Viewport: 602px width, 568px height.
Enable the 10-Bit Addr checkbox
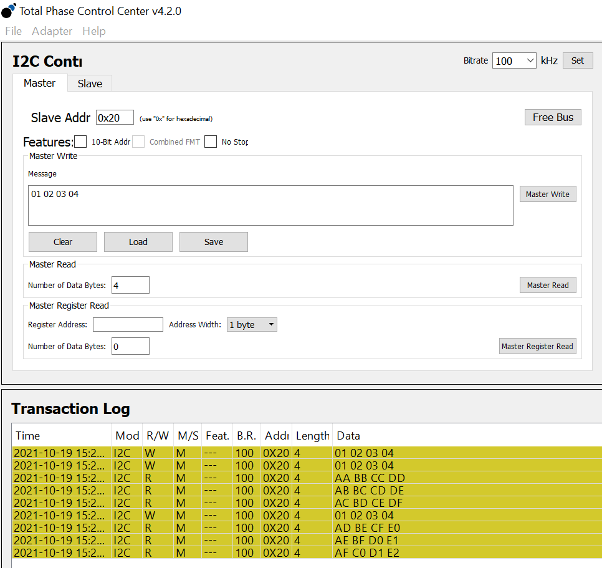[80, 142]
